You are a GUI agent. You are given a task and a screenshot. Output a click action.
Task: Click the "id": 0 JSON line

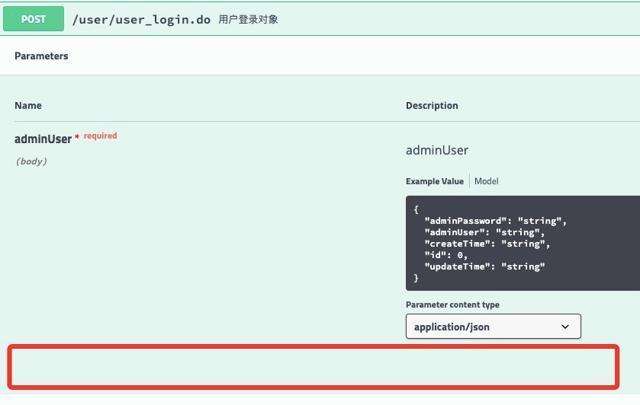click(446, 255)
